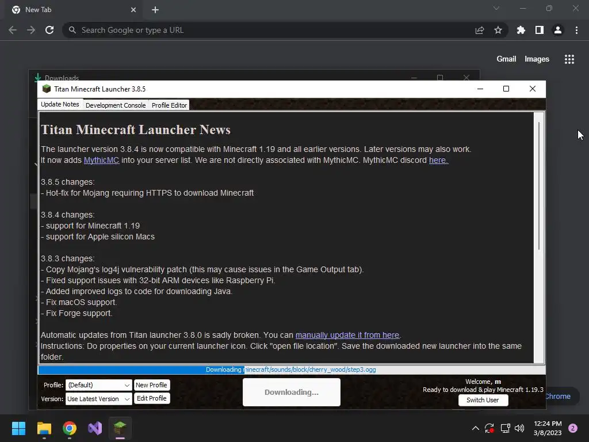Screen dimensions: 589x442
Task: Open Visual Studio from the taskbar
Action: point(95,428)
